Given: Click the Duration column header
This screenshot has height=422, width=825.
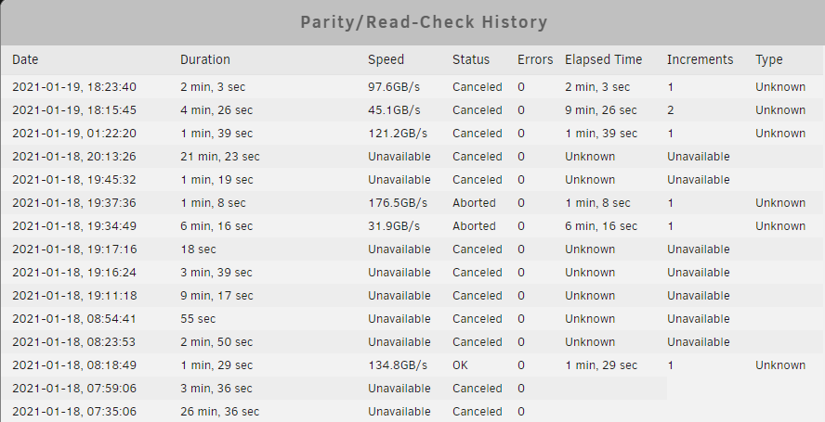Looking at the screenshot, I should [205, 59].
